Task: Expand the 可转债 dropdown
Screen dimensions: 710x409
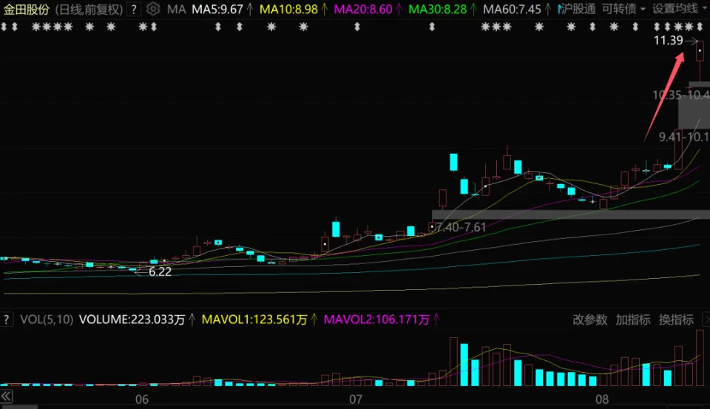Action: pyautogui.click(x=623, y=9)
